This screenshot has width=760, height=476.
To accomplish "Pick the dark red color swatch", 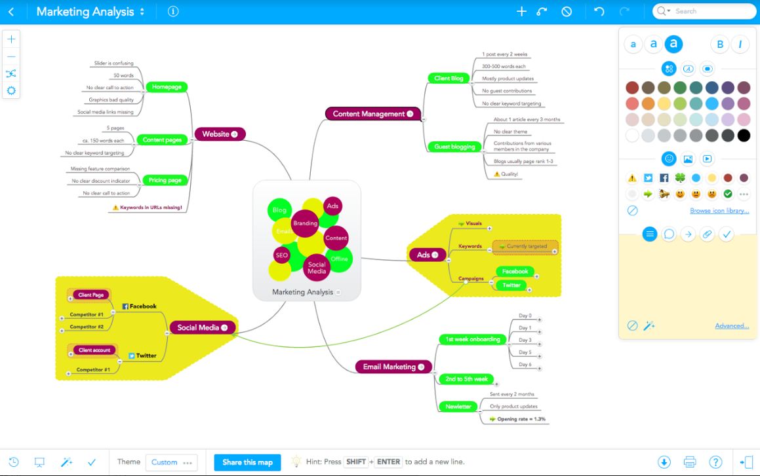I will 632,88.
